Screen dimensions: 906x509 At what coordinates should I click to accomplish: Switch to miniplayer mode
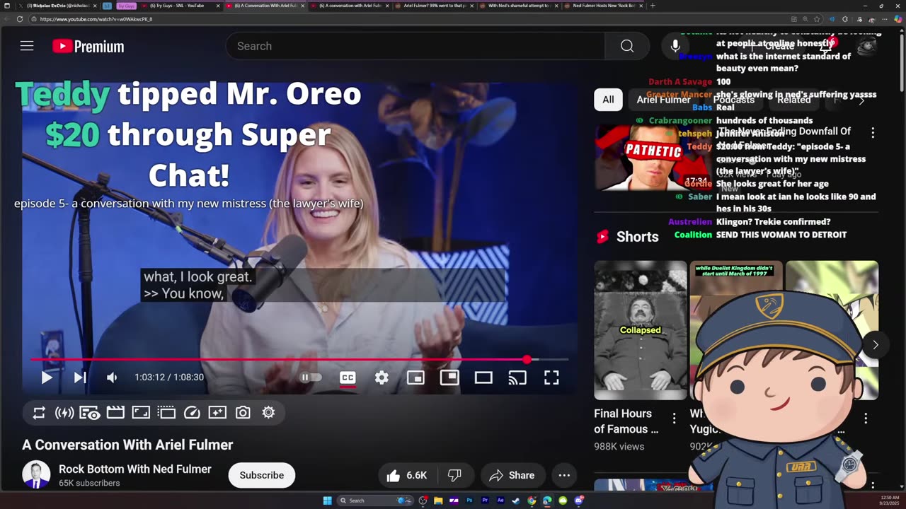[x=415, y=378]
